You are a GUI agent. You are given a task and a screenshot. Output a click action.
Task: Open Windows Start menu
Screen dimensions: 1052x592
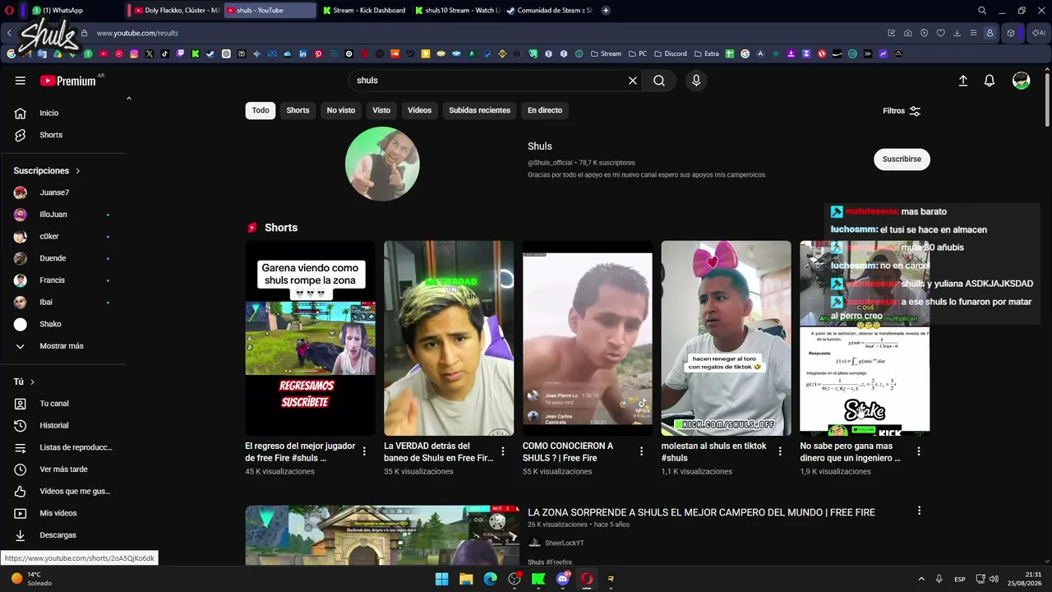click(441, 579)
